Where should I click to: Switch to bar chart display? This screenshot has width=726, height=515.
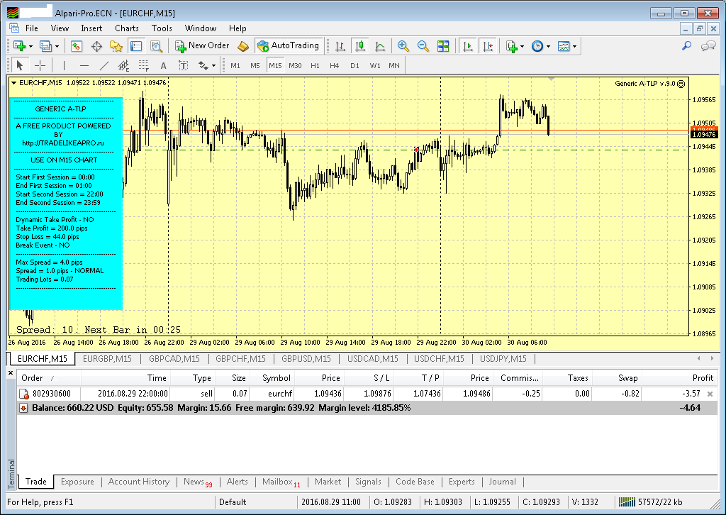340,46
